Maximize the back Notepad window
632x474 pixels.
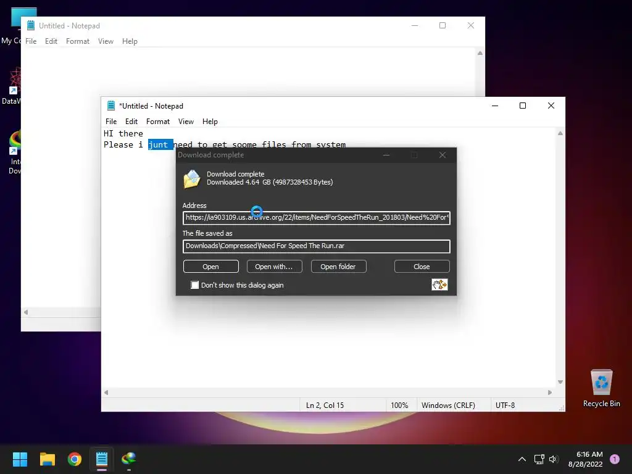[x=443, y=25]
